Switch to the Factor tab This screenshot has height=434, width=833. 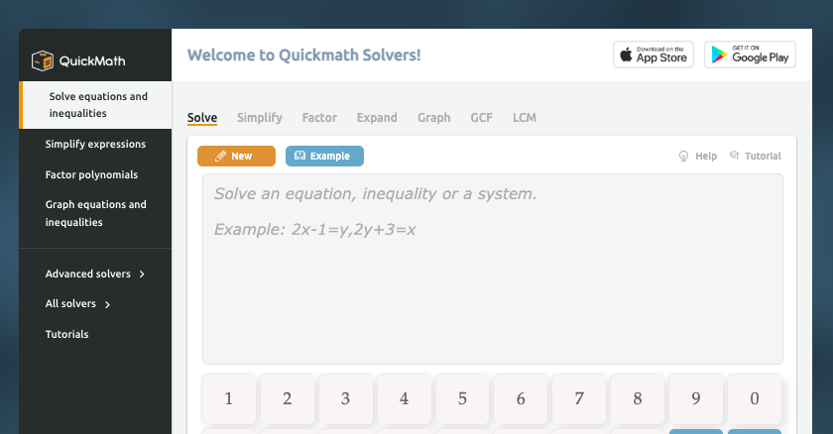point(319,118)
